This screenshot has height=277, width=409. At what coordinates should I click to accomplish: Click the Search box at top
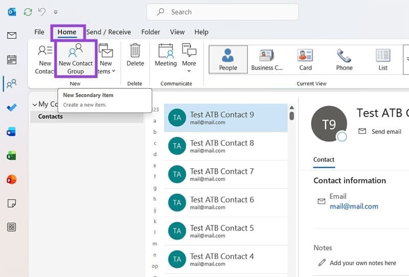pos(222,12)
